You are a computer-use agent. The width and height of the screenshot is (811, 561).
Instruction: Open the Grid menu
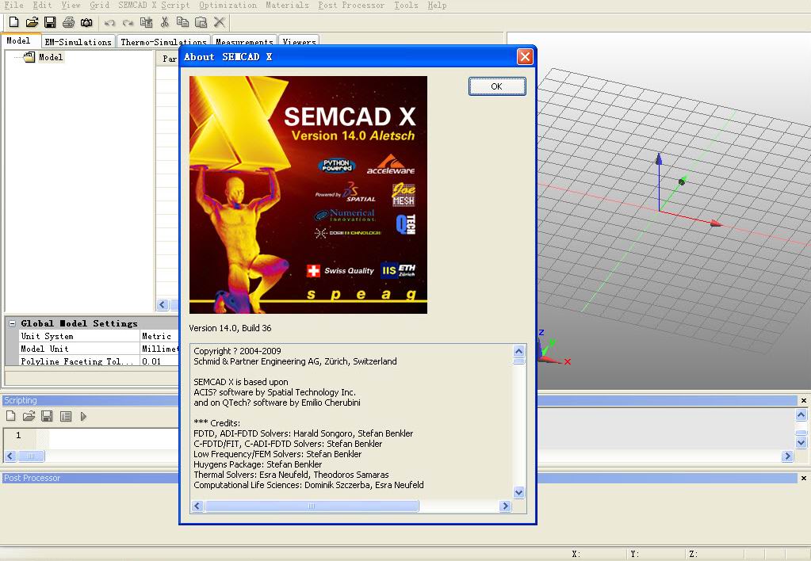99,6
